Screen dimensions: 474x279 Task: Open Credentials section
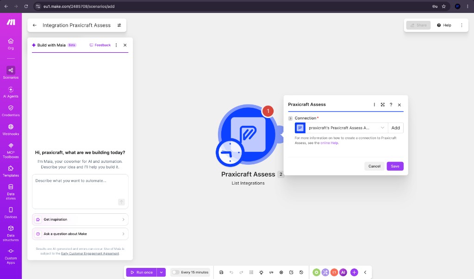(11, 111)
